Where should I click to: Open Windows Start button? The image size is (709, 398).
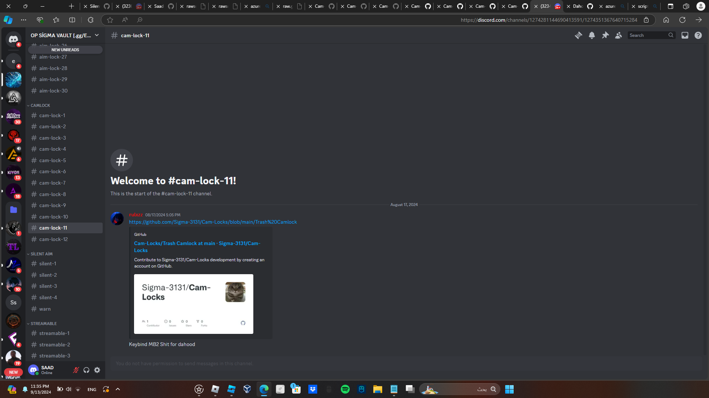coord(509,389)
